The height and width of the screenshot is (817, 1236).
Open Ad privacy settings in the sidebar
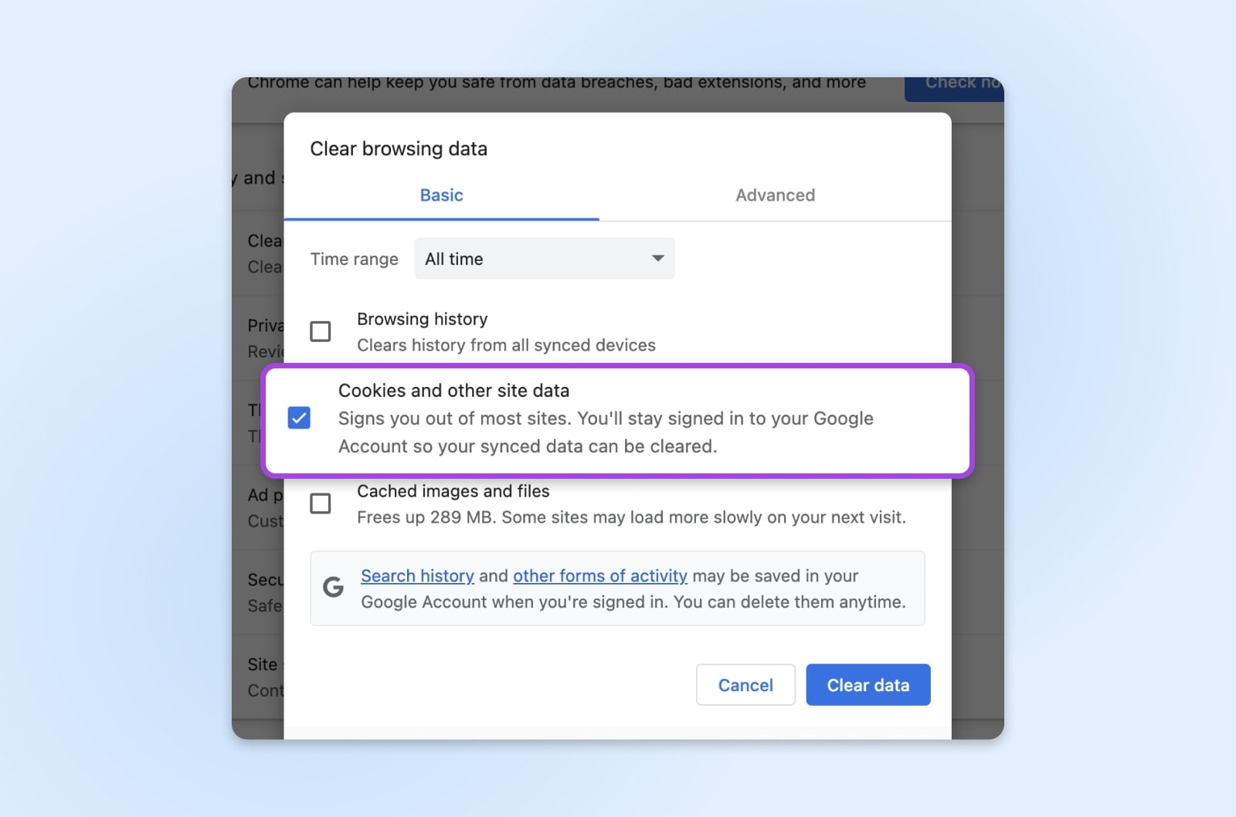click(263, 507)
